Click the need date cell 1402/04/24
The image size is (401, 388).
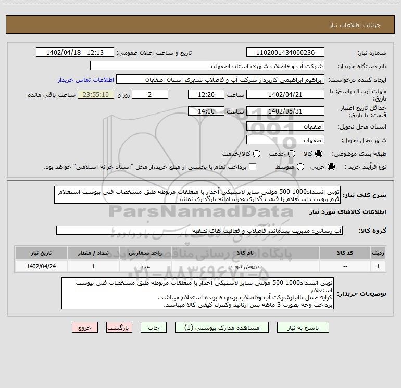41,266
